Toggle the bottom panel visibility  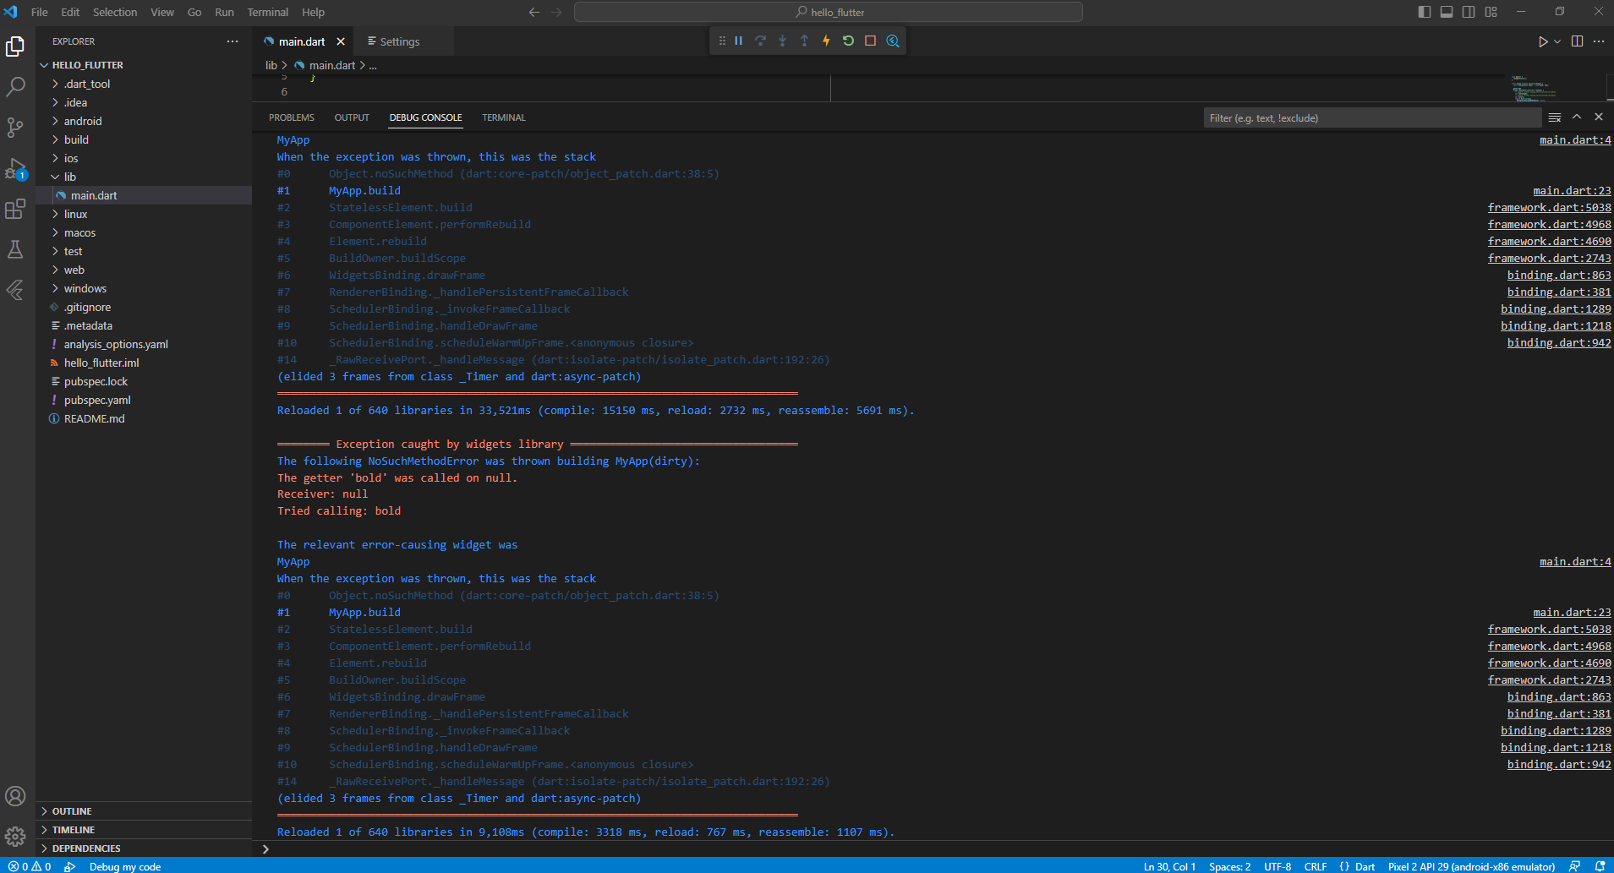coord(1447,12)
